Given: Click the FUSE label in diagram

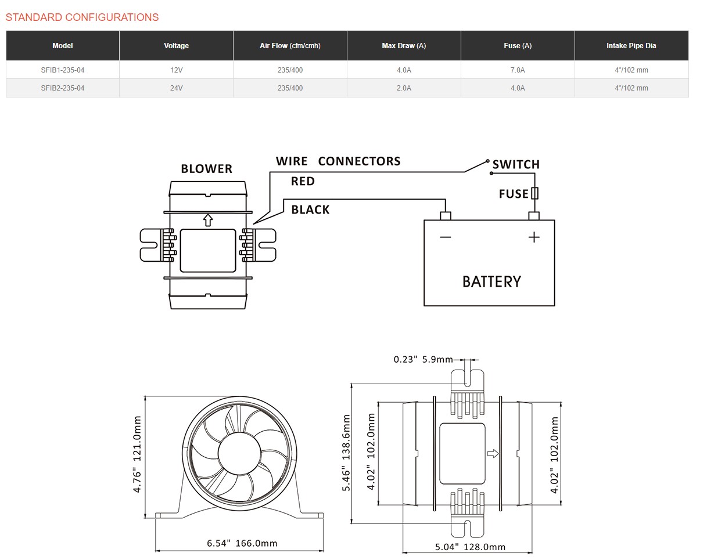Looking at the screenshot, I should (x=514, y=194).
